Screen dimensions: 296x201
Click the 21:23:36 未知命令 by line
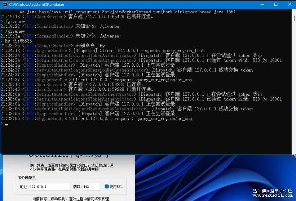(x=53, y=46)
